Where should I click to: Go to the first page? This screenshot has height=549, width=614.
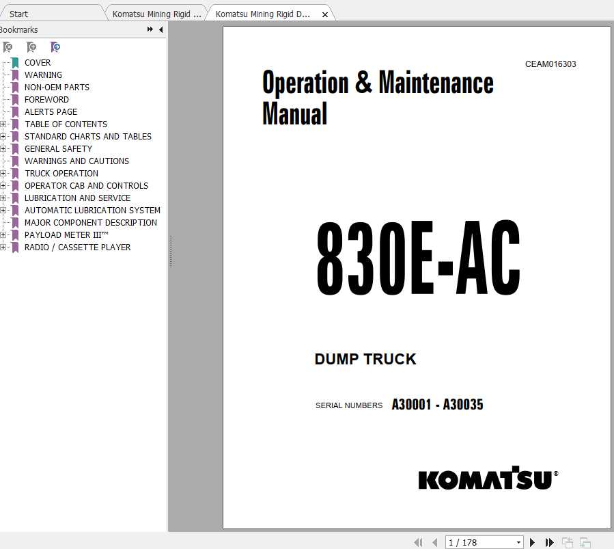coord(418,542)
